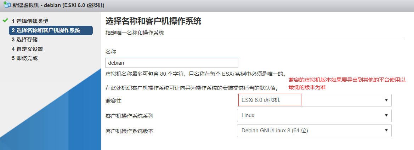Click the Debian GNU/Linux 8 (64 位) value

(275, 131)
